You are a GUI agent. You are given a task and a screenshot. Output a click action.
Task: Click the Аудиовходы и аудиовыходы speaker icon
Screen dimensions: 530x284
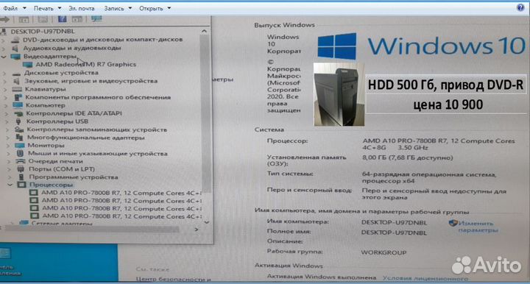coord(15,48)
